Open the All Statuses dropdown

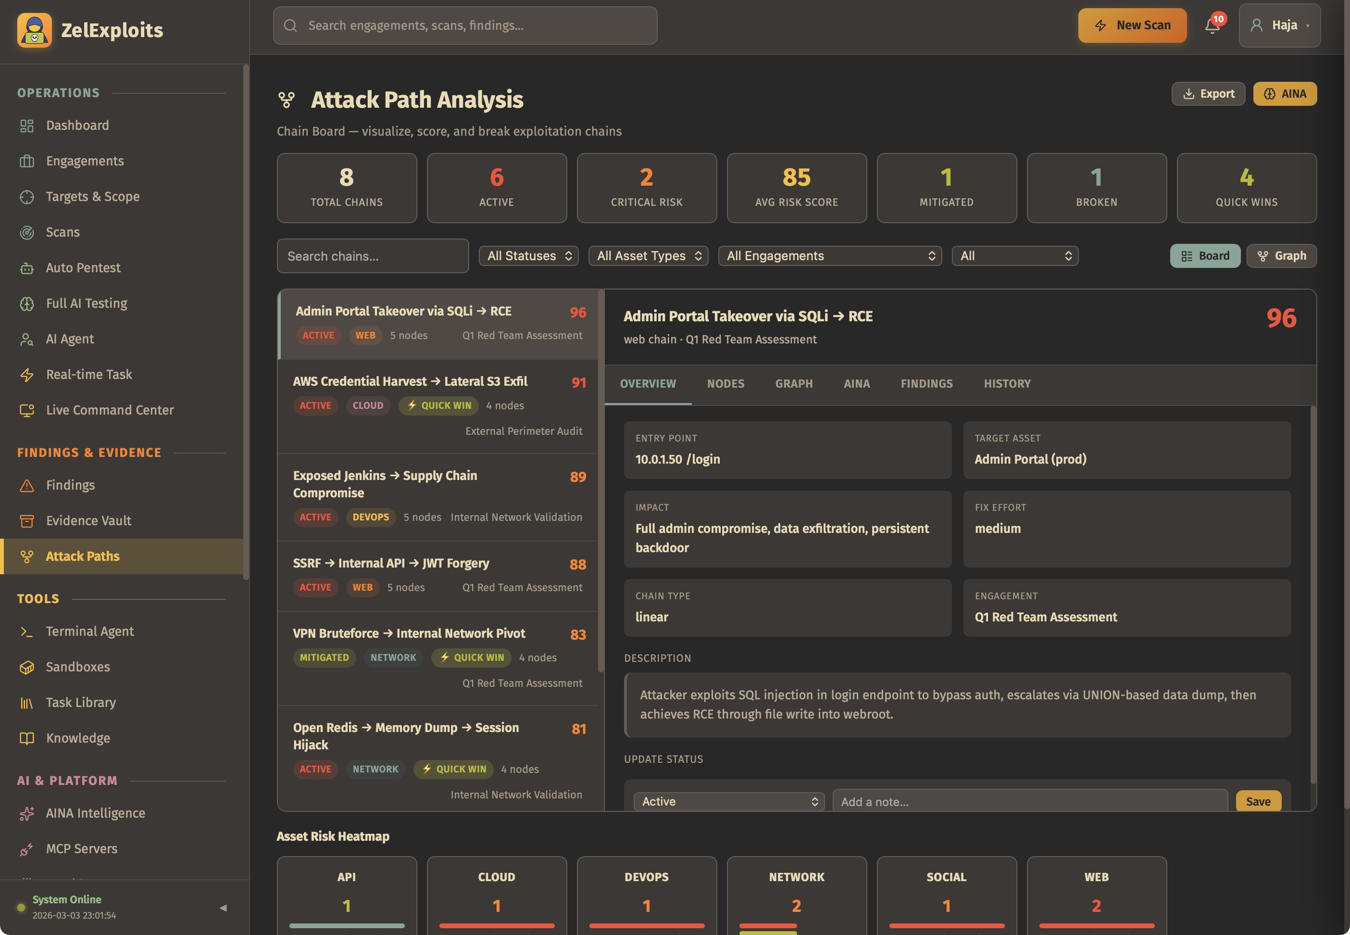527,255
